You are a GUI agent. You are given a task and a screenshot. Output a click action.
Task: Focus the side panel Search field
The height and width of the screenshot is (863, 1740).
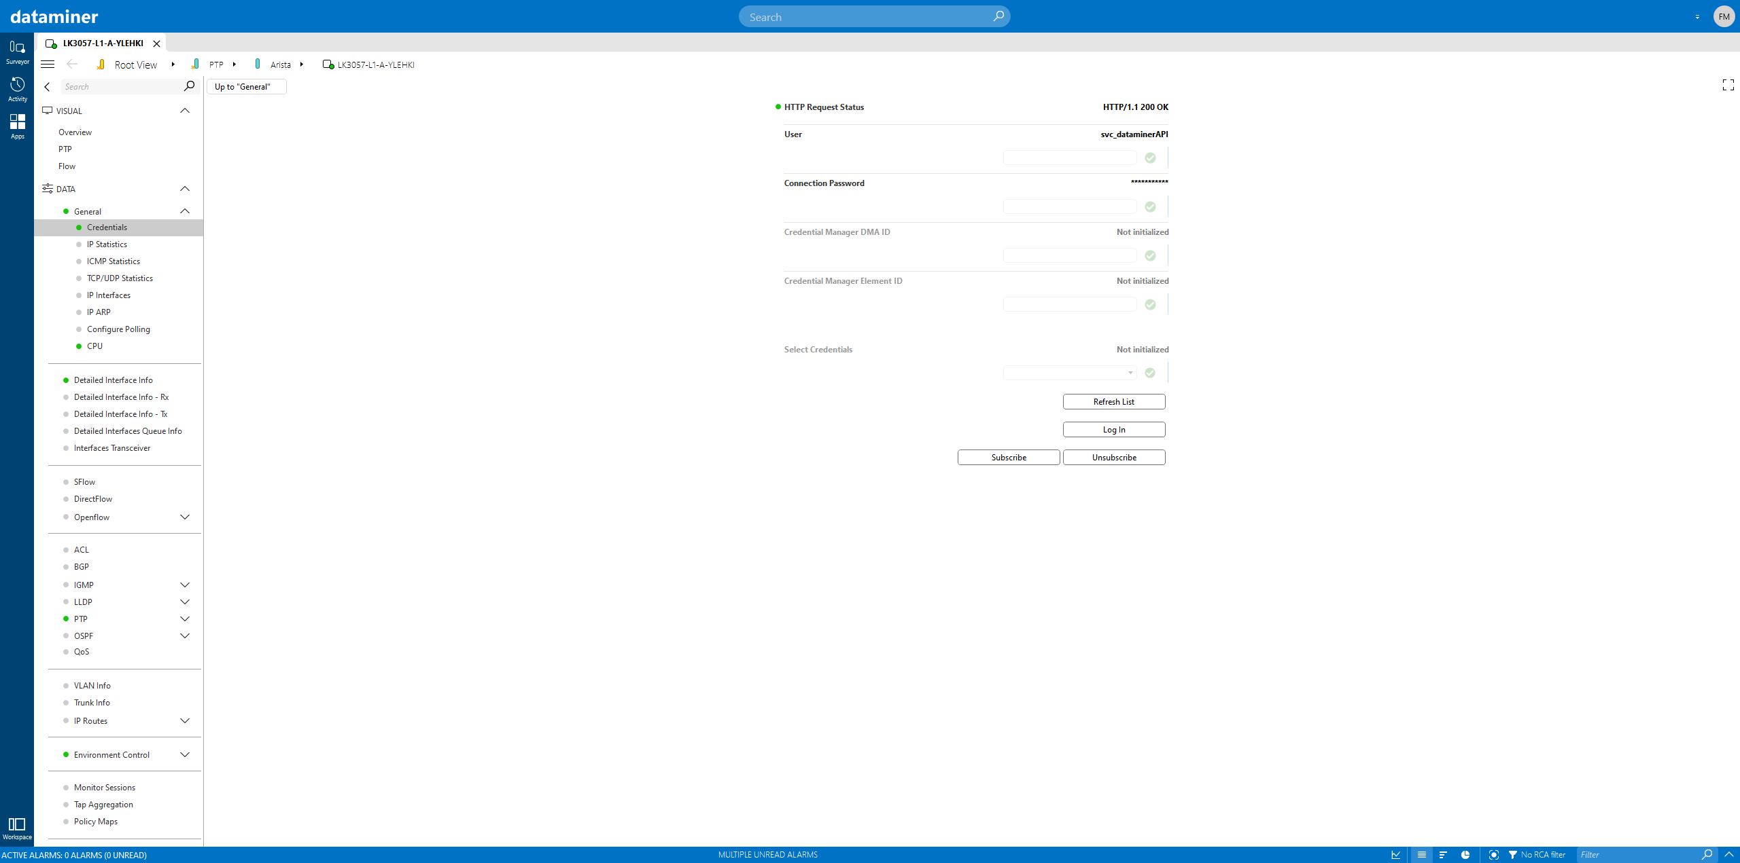click(x=121, y=87)
